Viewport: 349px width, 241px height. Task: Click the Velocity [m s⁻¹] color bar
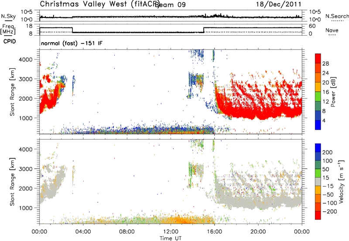(318, 181)
